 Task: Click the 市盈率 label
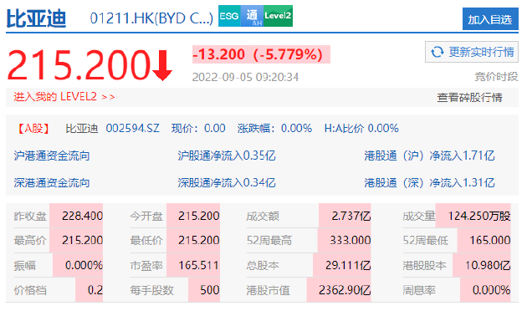click(146, 266)
